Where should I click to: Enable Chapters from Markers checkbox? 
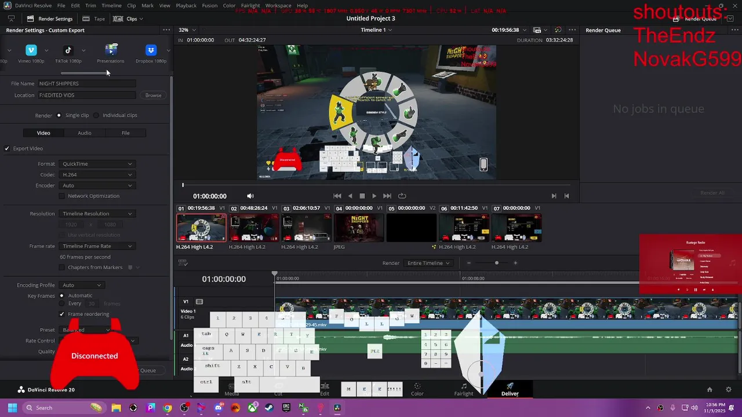(x=62, y=267)
